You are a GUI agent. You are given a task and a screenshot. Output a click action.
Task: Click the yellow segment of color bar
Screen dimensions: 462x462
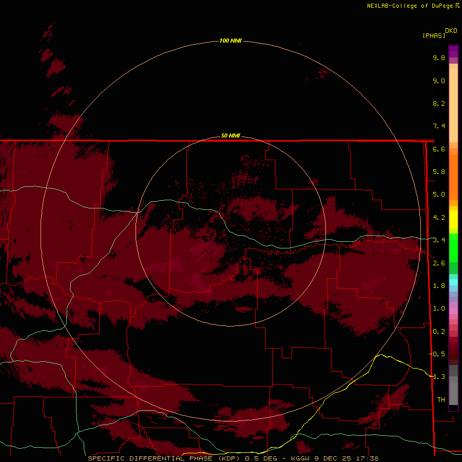click(453, 220)
